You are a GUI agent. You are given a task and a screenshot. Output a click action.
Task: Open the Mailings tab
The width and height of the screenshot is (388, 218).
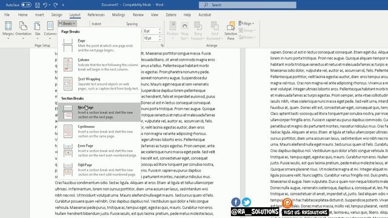coord(119,15)
